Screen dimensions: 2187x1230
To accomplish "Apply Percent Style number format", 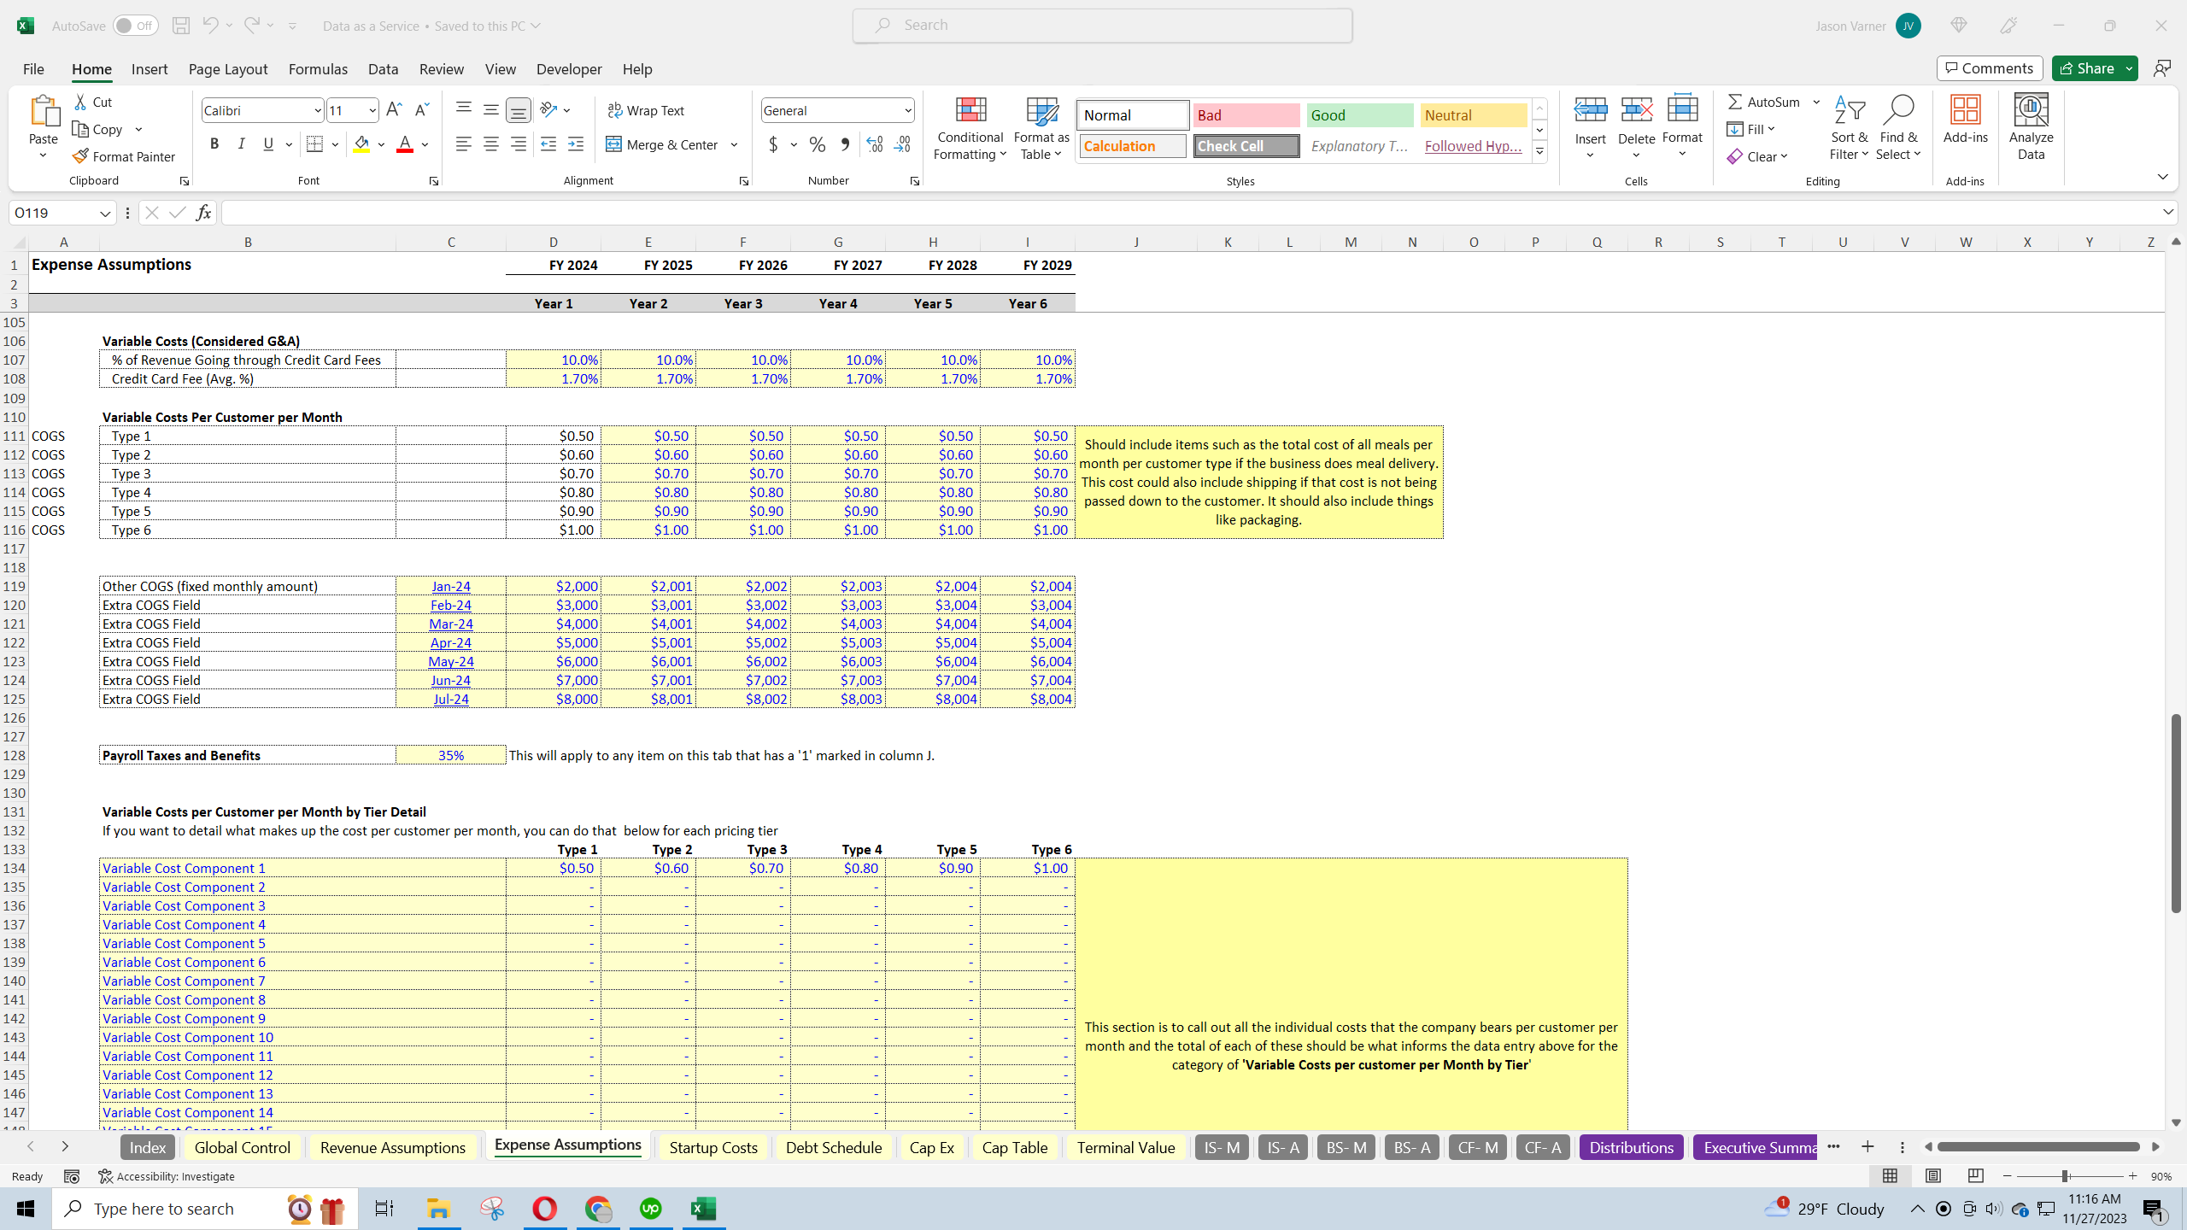I will (x=817, y=144).
